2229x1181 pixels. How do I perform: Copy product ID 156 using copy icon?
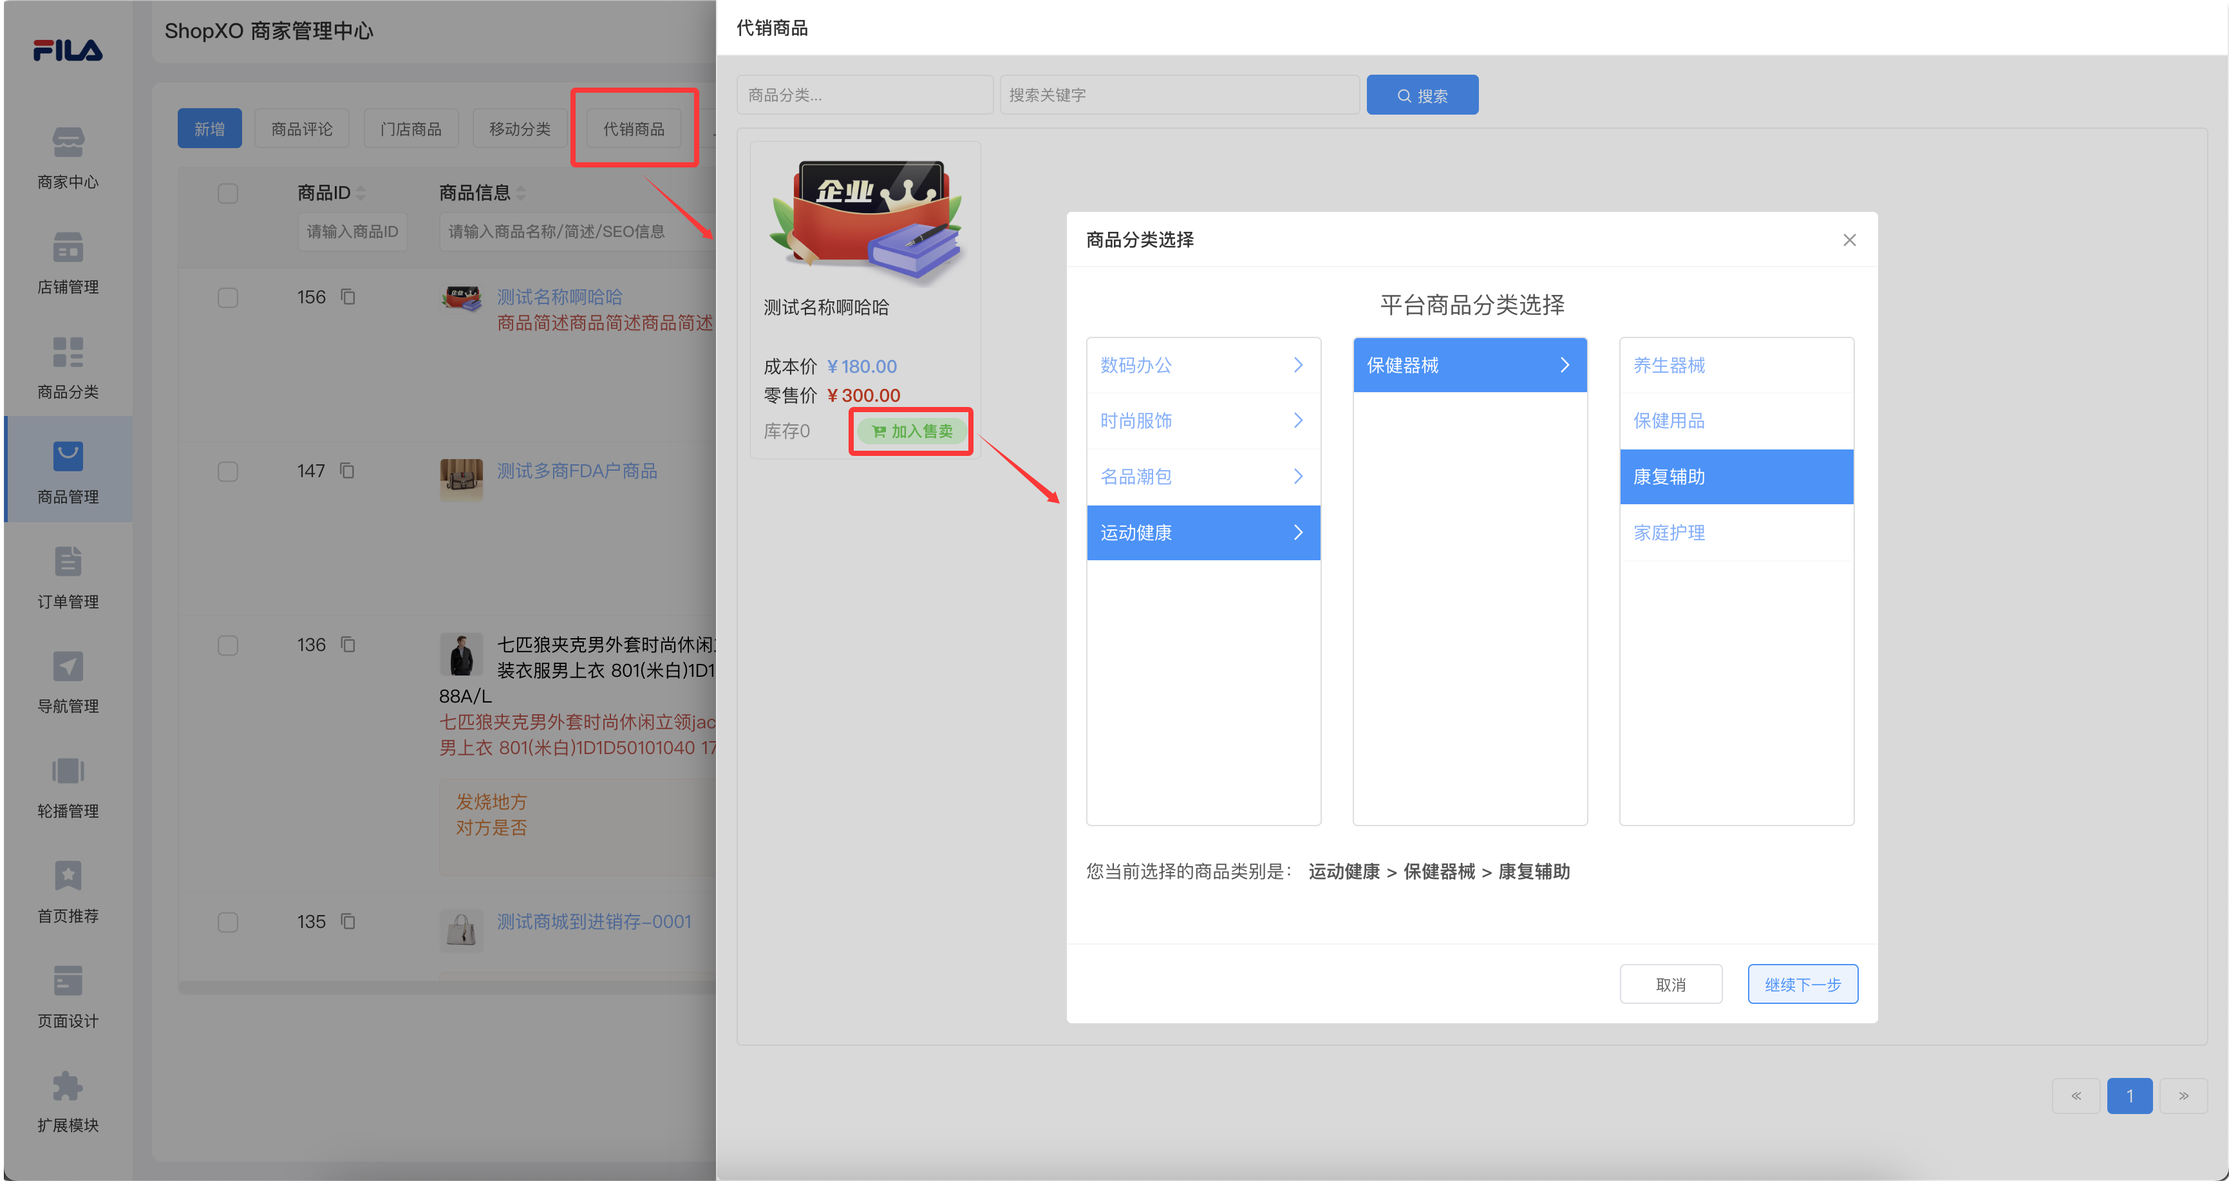pos(348,297)
